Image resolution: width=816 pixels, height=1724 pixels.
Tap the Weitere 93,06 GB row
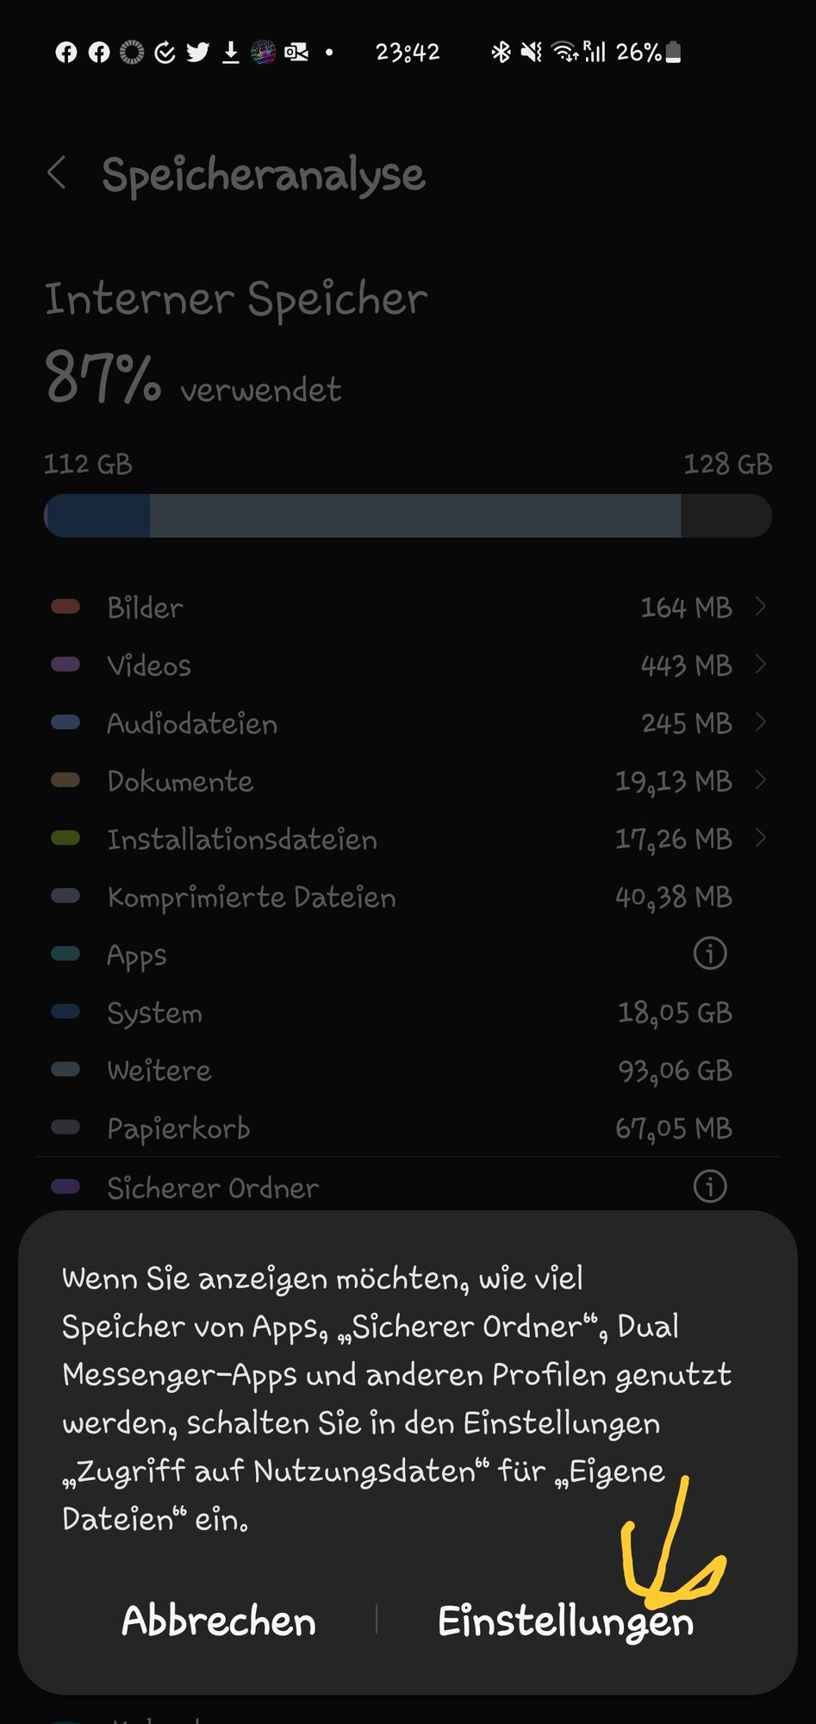[x=408, y=1070]
